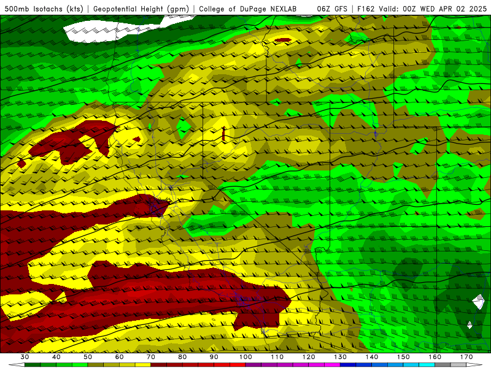Viewport: 491px width, 368px height.
Task: Select the dark gray colorbar swatch at 160
Action: point(443,365)
